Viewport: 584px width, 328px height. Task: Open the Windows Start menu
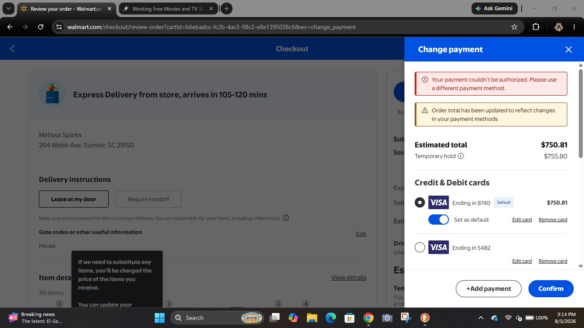click(159, 318)
